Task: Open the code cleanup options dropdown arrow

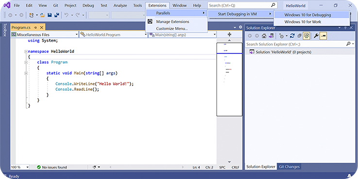Action: tap(99, 167)
